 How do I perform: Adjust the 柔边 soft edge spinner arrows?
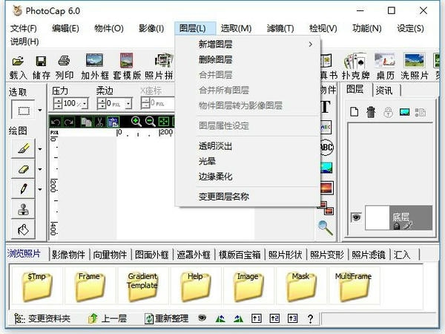tap(102, 104)
